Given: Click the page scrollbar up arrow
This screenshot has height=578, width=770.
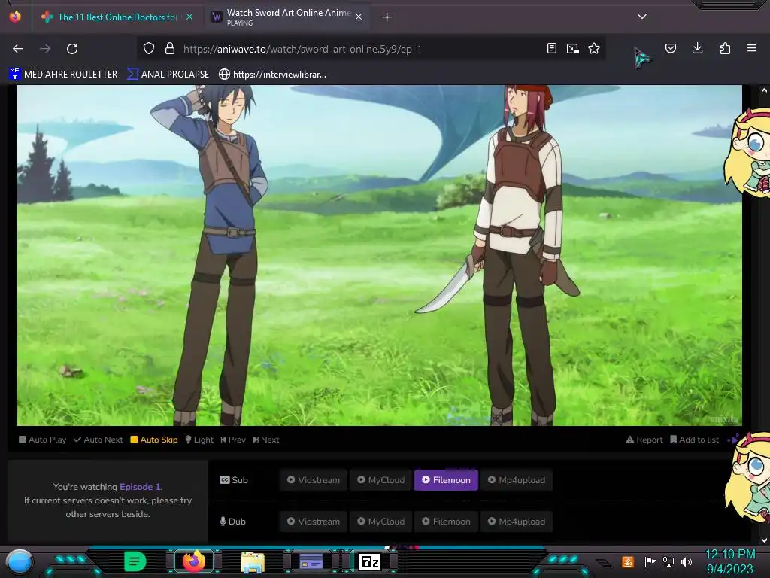Looking at the screenshot, I should click(764, 90).
